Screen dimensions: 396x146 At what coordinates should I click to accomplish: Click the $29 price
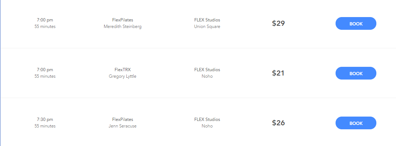tap(278, 24)
